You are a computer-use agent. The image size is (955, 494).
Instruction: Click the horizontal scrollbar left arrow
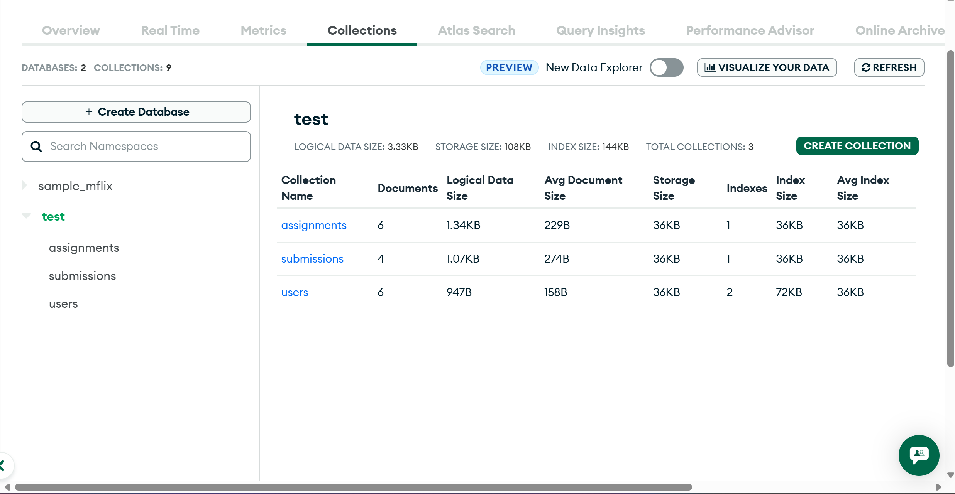(7, 487)
